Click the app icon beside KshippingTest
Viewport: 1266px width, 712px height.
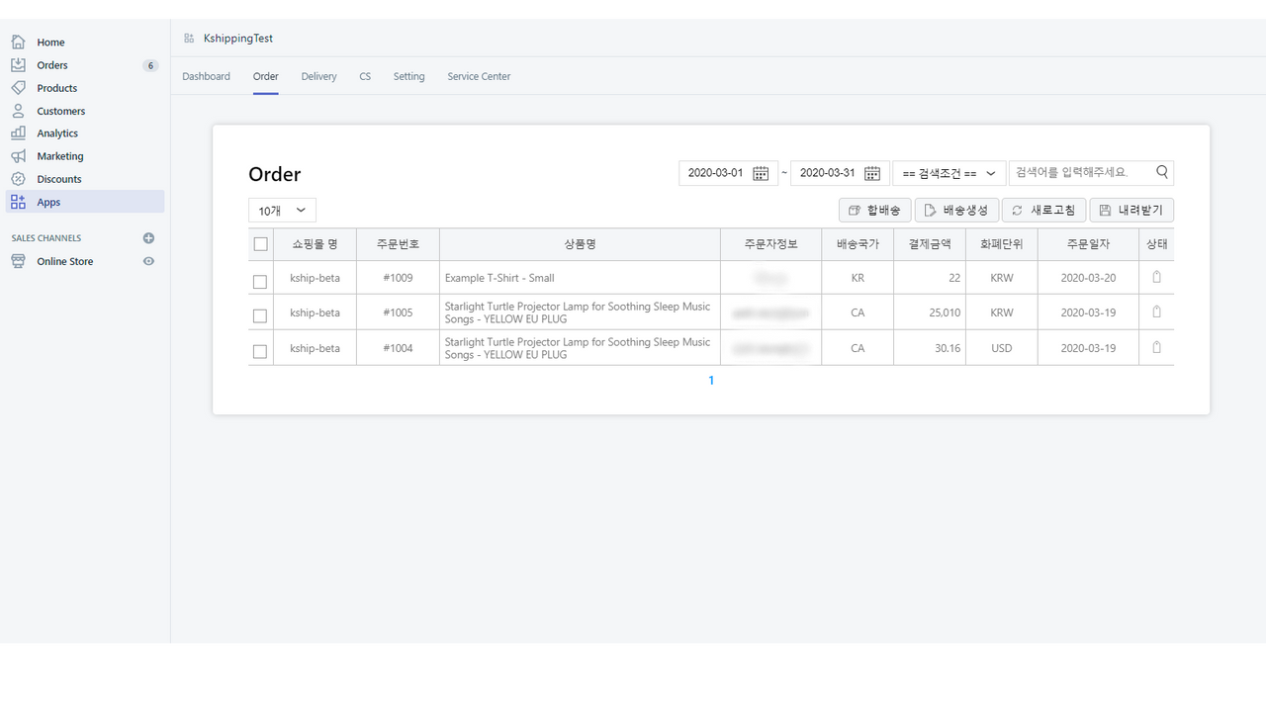(189, 39)
